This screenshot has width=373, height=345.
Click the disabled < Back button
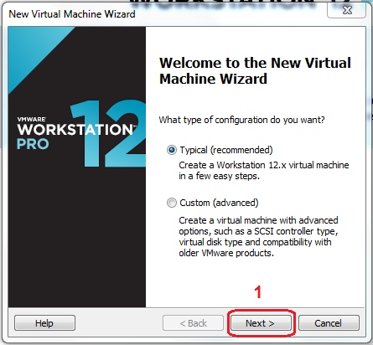pos(193,323)
